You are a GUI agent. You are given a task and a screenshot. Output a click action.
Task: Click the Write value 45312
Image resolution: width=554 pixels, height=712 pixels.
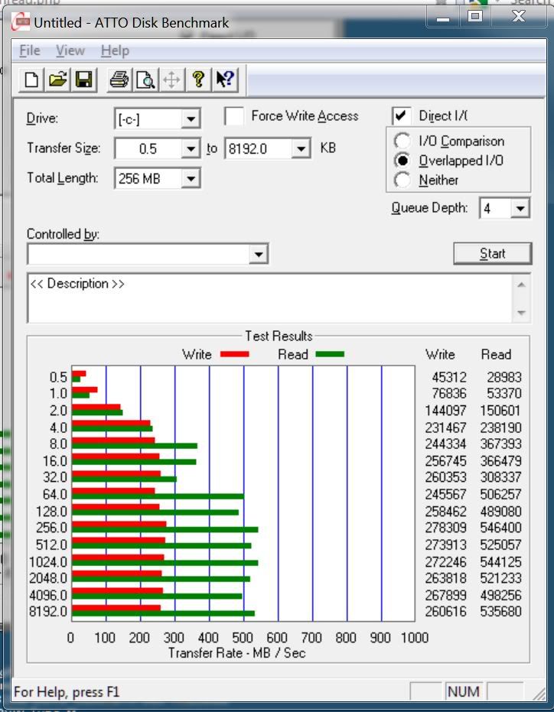(449, 377)
